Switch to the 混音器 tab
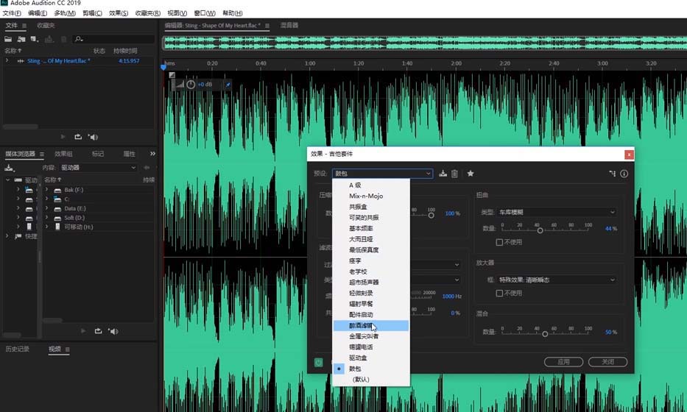Image resolution: width=687 pixels, height=412 pixels. tap(289, 25)
